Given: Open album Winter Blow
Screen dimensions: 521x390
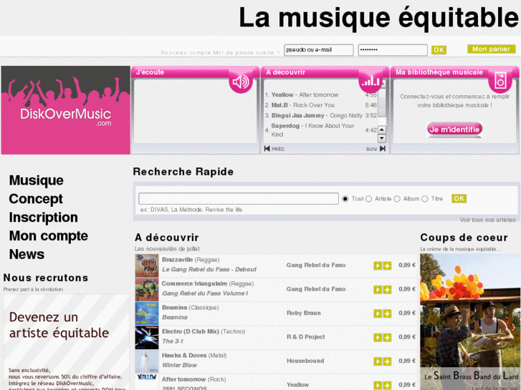Looking at the screenshot, I should pyautogui.click(x=179, y=365).
